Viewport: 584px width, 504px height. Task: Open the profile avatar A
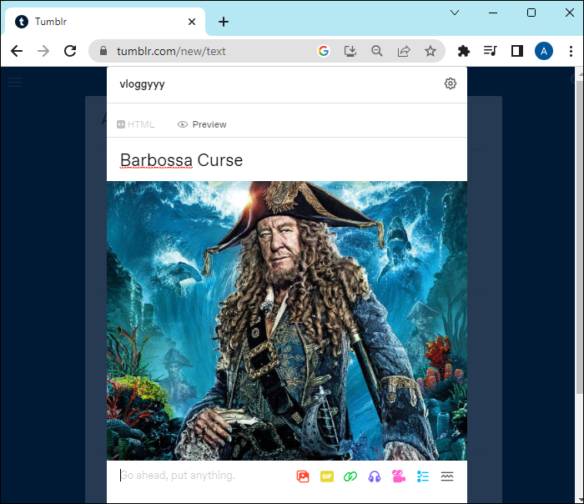(x=544, y=51)
